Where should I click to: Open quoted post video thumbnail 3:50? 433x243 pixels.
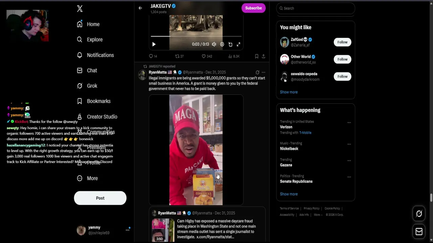pos(163,230)
